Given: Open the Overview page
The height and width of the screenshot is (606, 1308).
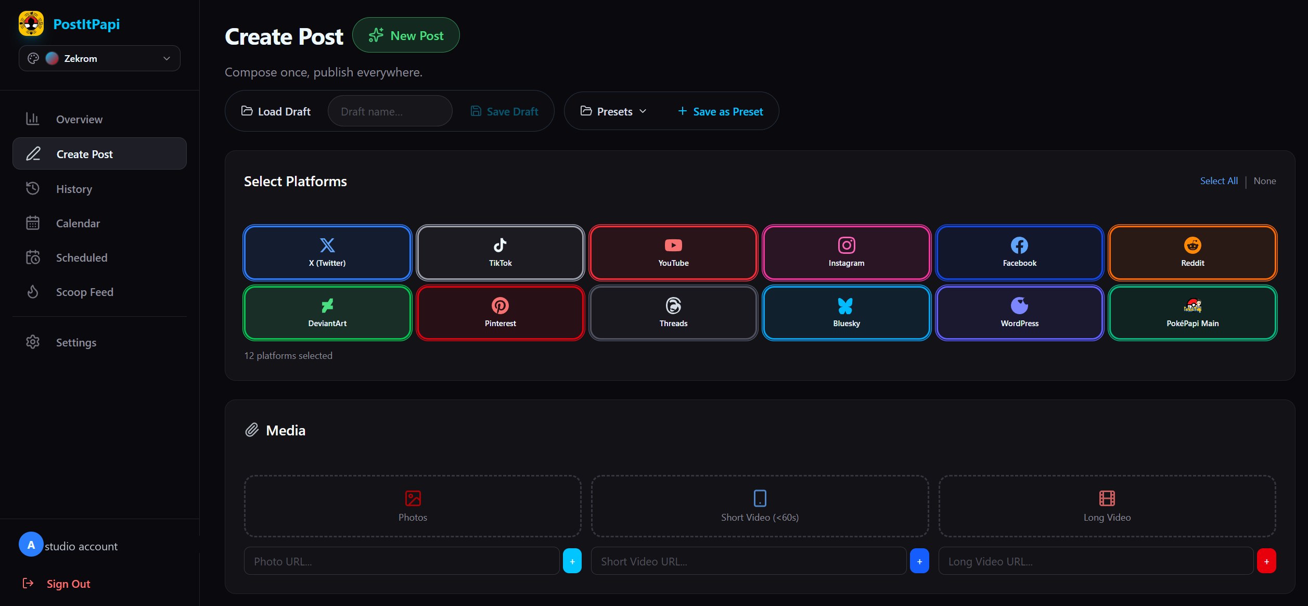Looking at the screenshot, I should 99,119.
